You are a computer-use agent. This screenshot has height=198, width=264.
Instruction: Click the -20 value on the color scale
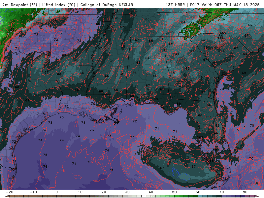[x=10, y=192]
